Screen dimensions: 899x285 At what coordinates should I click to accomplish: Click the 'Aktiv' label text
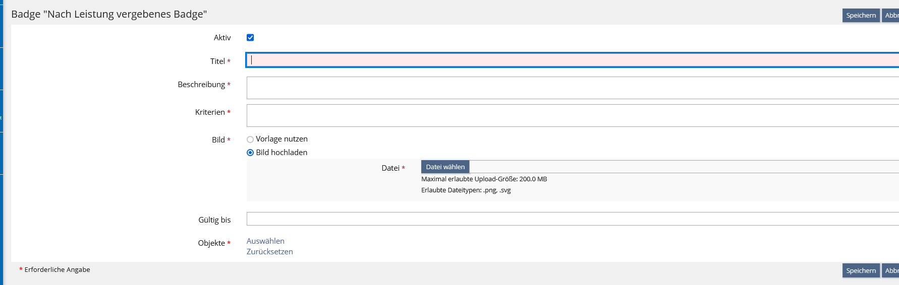pyautogui.click(x=222, y=38)
